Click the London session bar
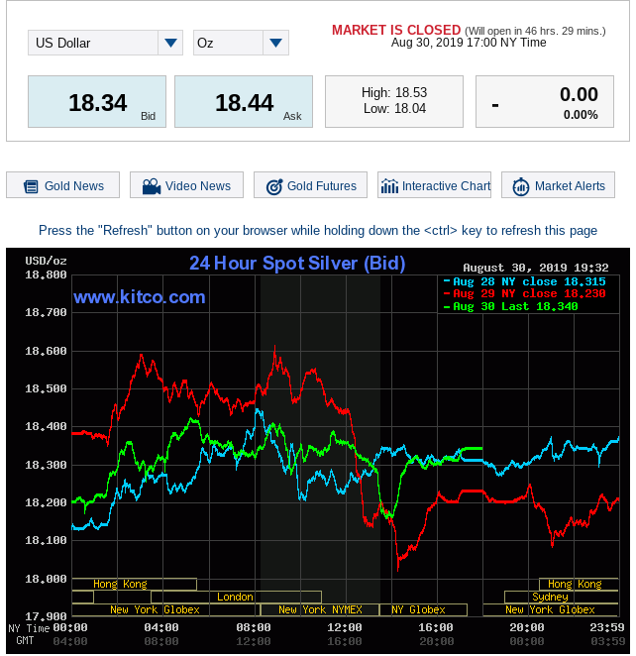The width and height of the screenshot is (636, 656). (236, 597)
